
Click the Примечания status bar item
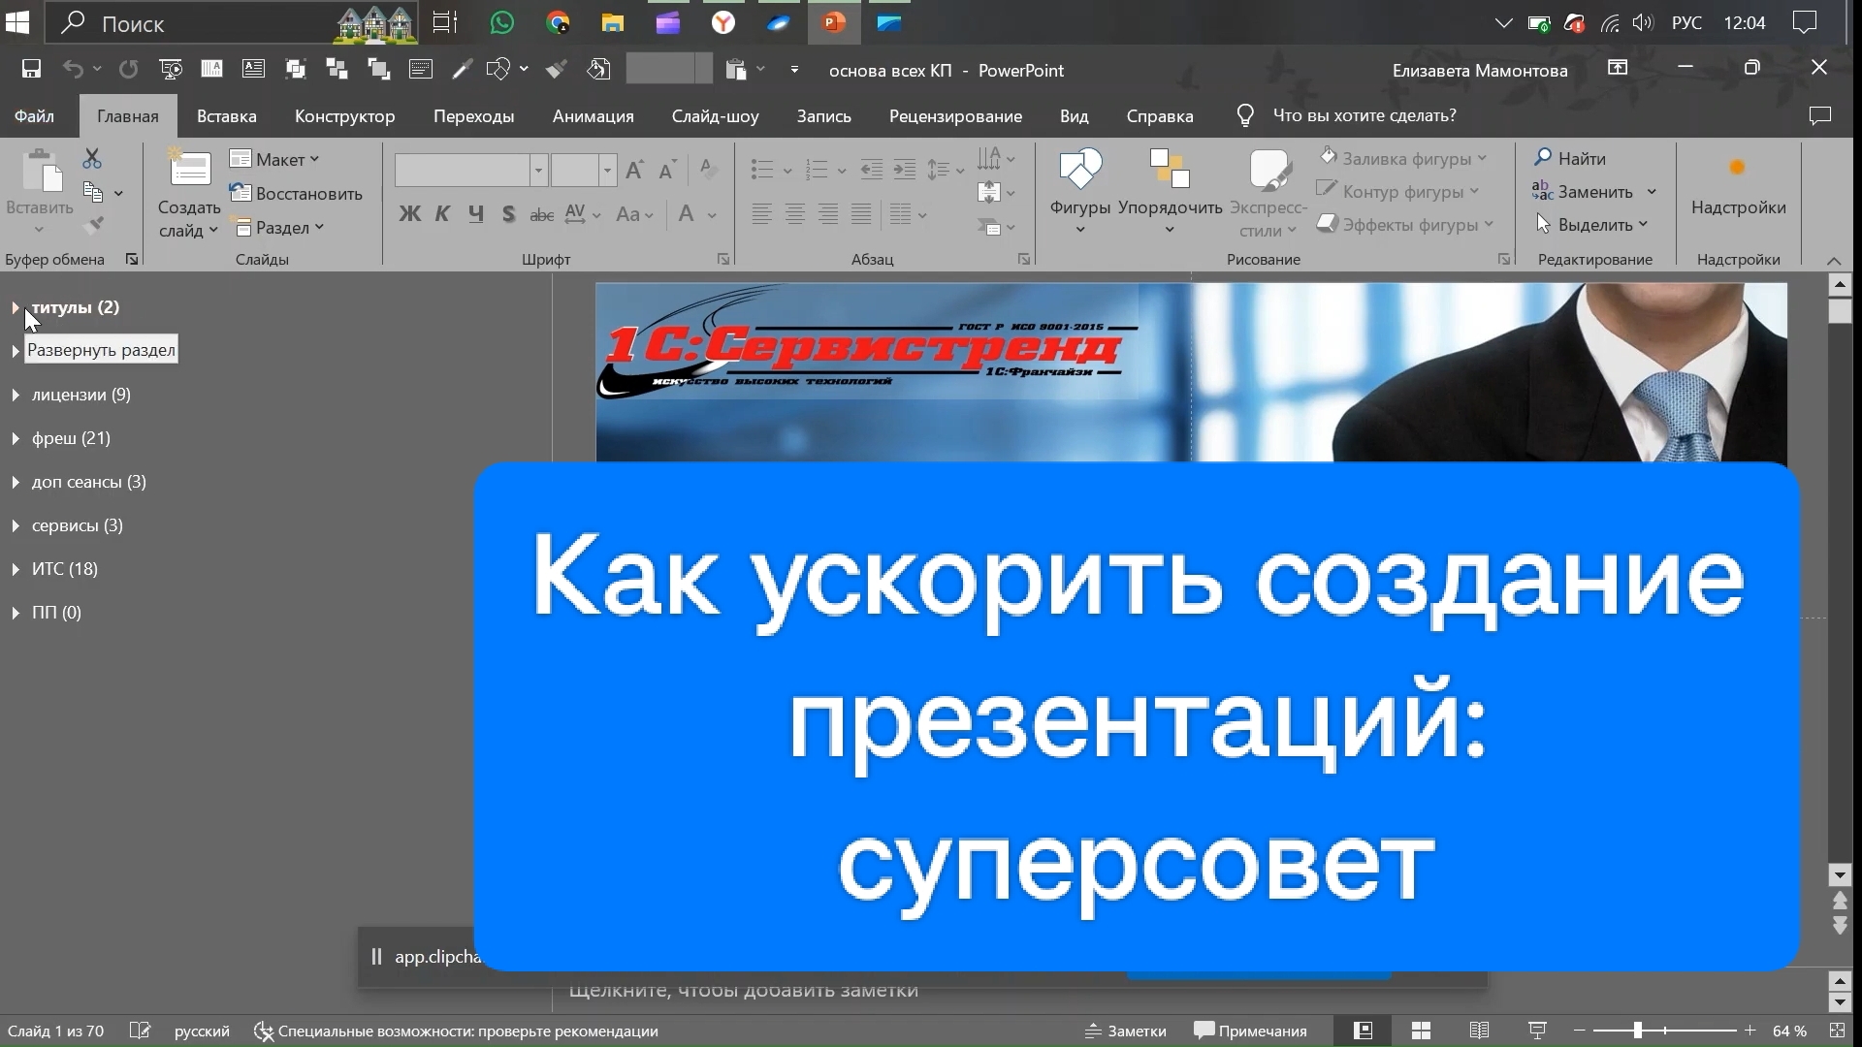coord(1250,1031)
